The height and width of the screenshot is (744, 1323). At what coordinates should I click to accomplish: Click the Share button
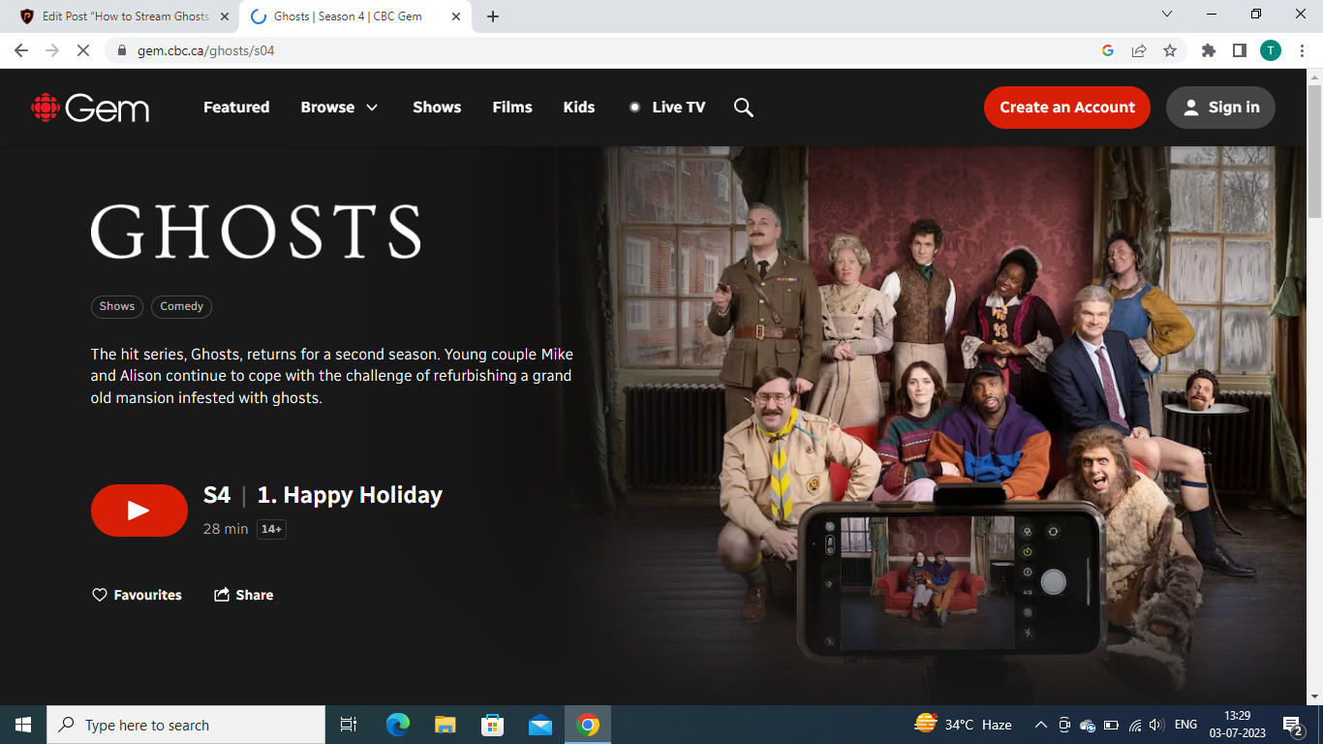pyautogui.click(x=244, y=595)
